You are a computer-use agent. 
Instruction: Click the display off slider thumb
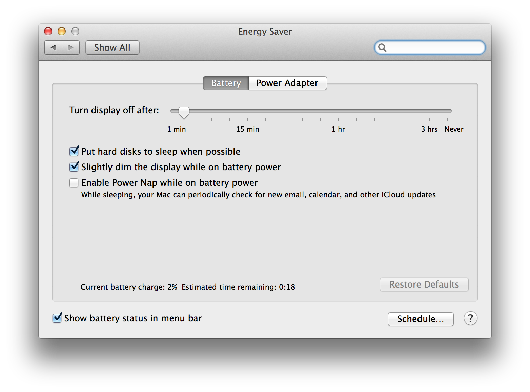(x=184, y=112)
